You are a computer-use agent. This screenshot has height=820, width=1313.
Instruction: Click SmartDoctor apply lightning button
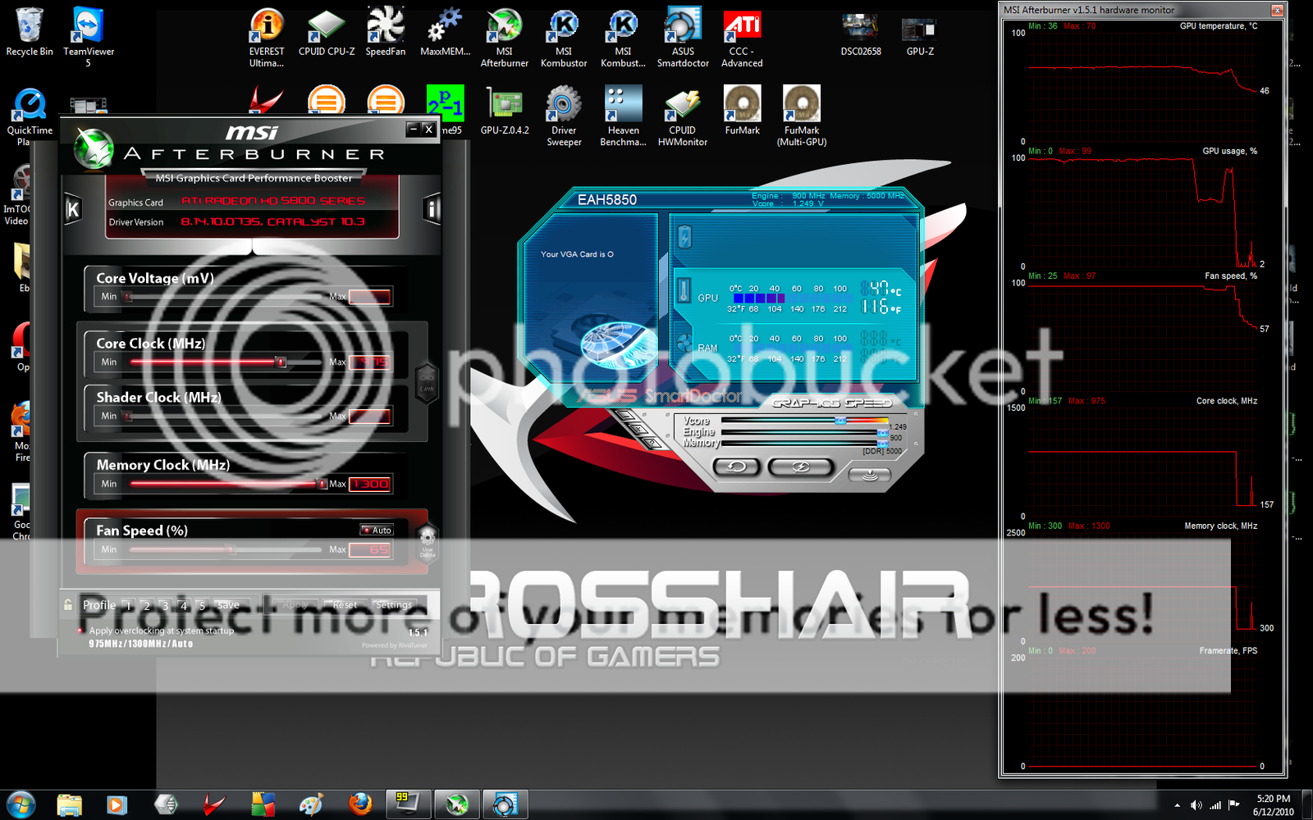[801, 467]
